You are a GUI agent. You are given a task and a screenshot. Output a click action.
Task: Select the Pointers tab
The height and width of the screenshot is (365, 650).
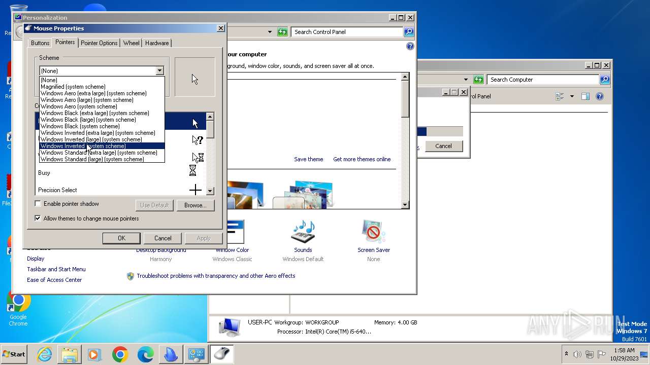(x=65, y=42)
